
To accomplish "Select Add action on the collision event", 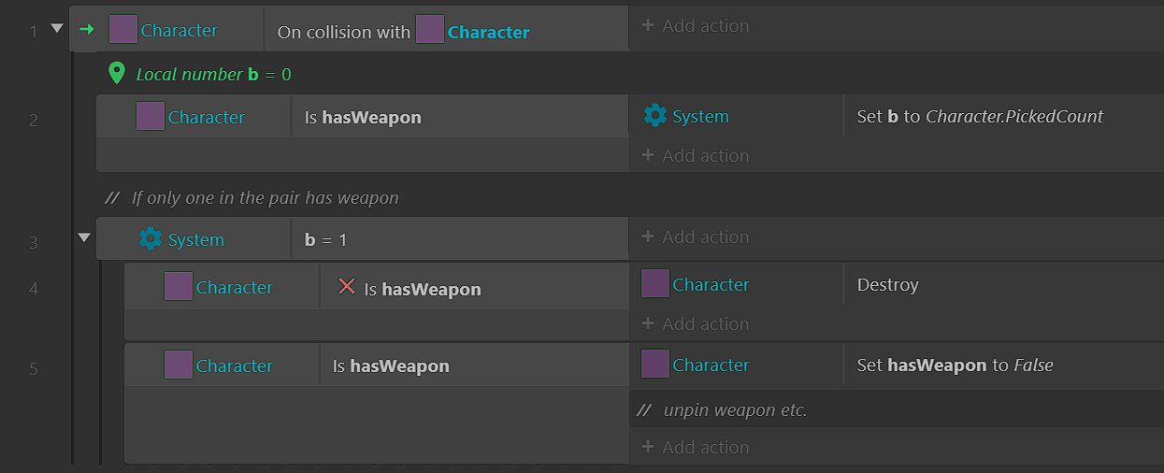I will [696, 26].
